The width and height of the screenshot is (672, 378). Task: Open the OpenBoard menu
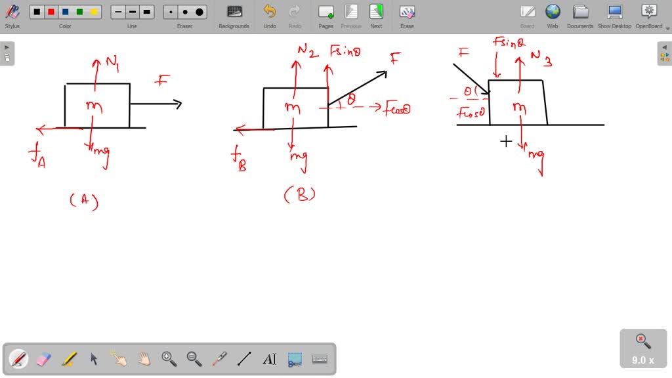click(648, 16)
